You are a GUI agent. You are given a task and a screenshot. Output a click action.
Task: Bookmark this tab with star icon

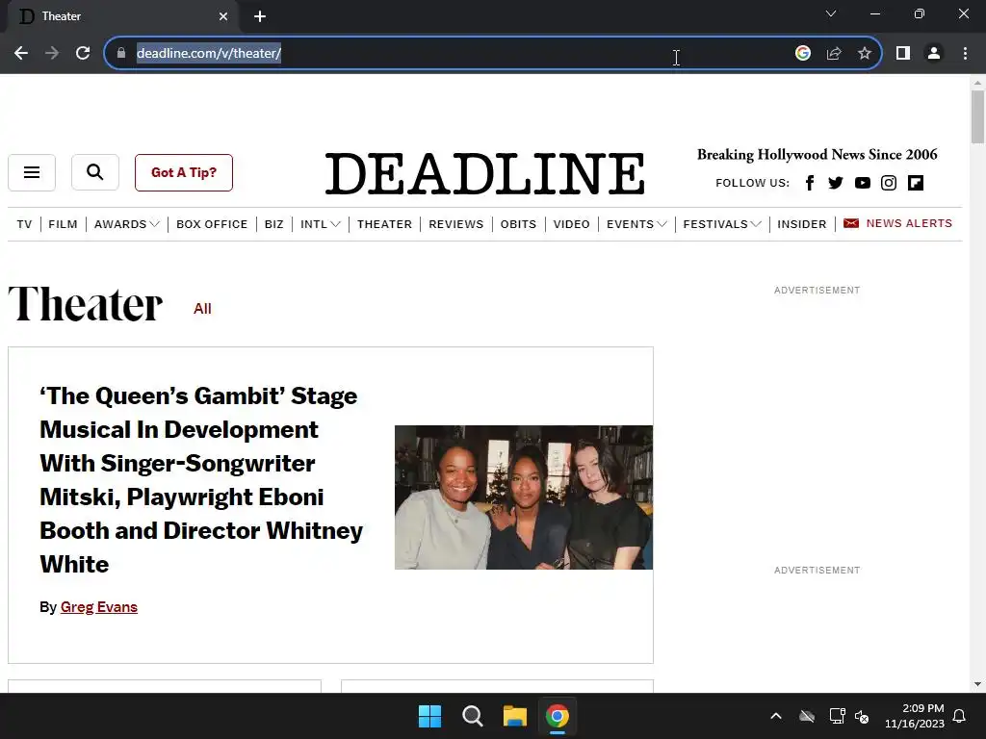pyautogui.click(x=865, y=54)
